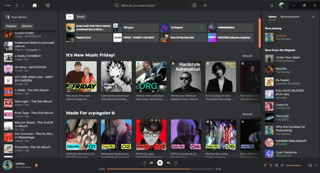Image resolution: width=320 pixels, height=173 pixels.
Task: Toggle shuffle playback
Action: (x=144, y=163)
